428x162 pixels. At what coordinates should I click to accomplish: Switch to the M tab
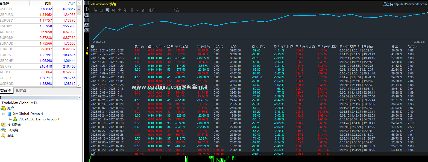point(137,10)
